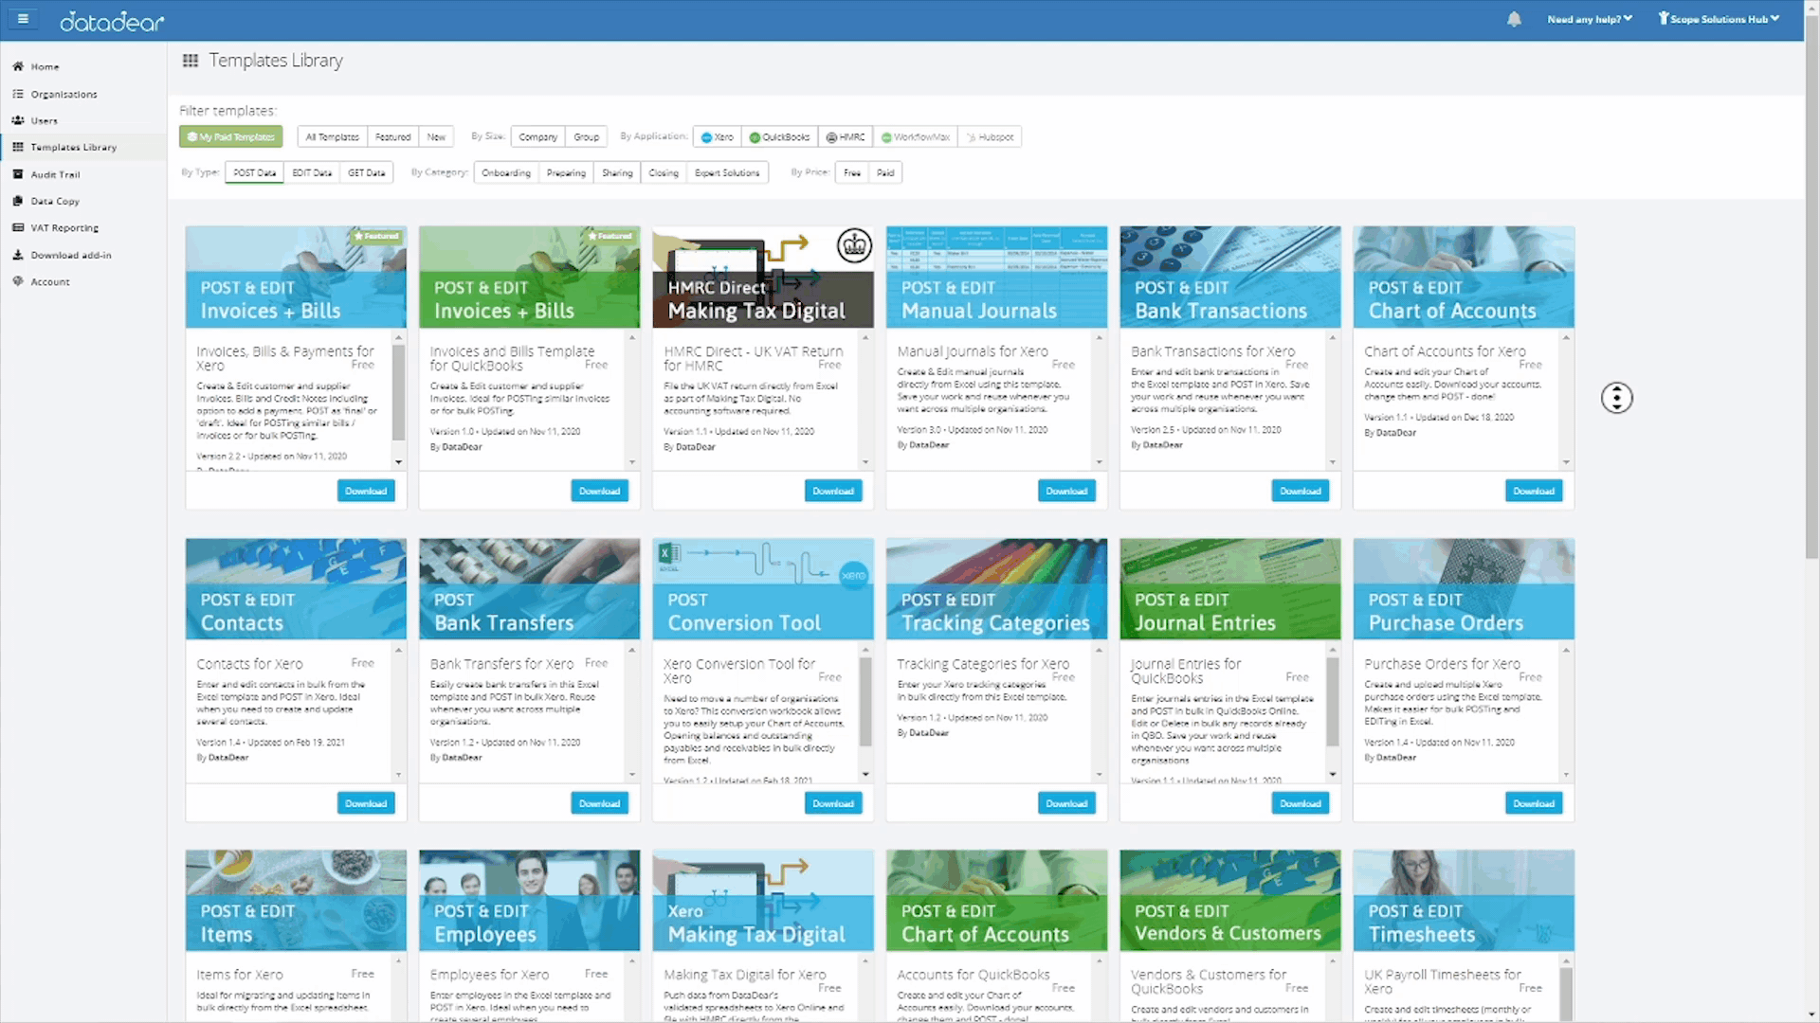Filter by HMRC application
This screenshot has width=1820, height=1023.
[846, 137]
